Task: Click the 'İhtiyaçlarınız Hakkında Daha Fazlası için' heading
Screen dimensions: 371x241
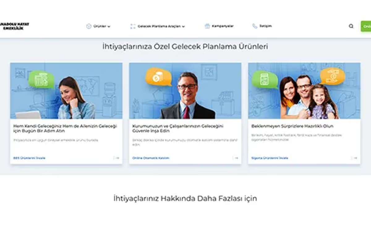Action: (185, 198)
